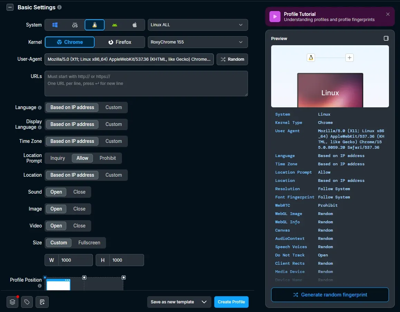The height and width of the screenshot is (312, 400).
Task: Set Time Zone to Based on IP address
Action: 72,141
